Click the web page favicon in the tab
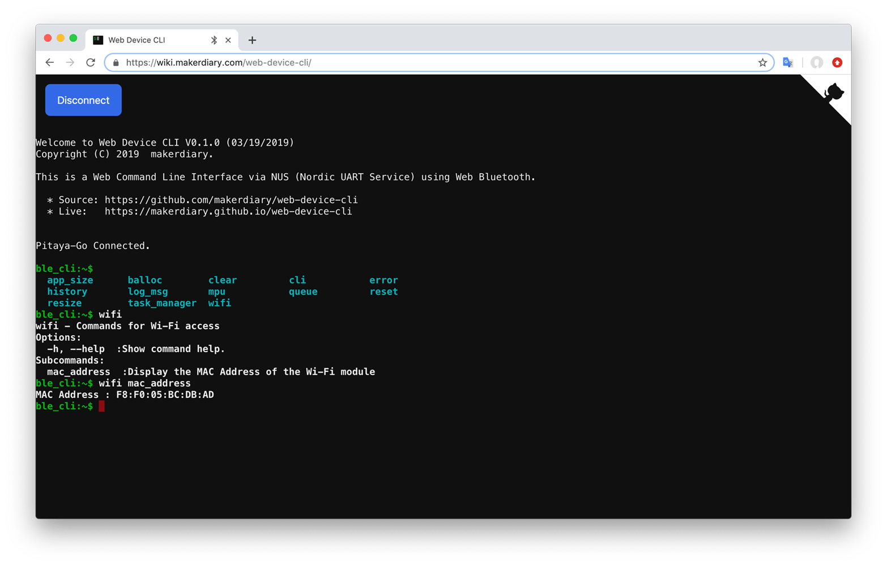 (98, 40)
